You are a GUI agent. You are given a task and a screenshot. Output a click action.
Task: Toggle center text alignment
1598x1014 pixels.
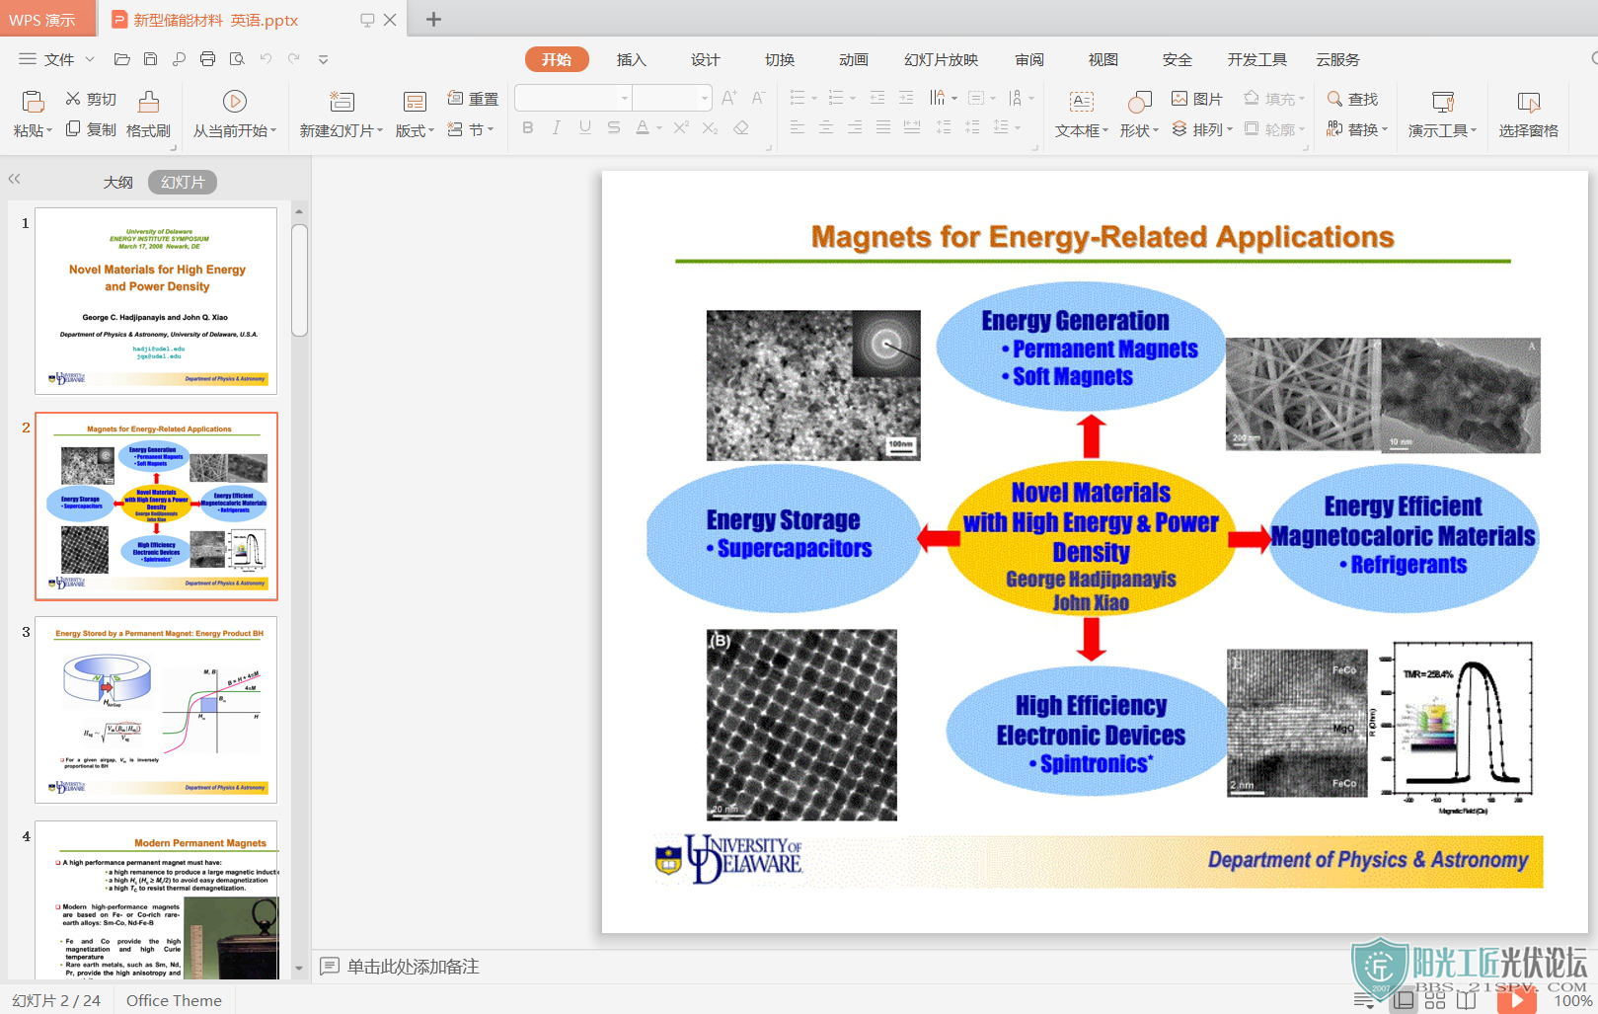tap(826, 127)
